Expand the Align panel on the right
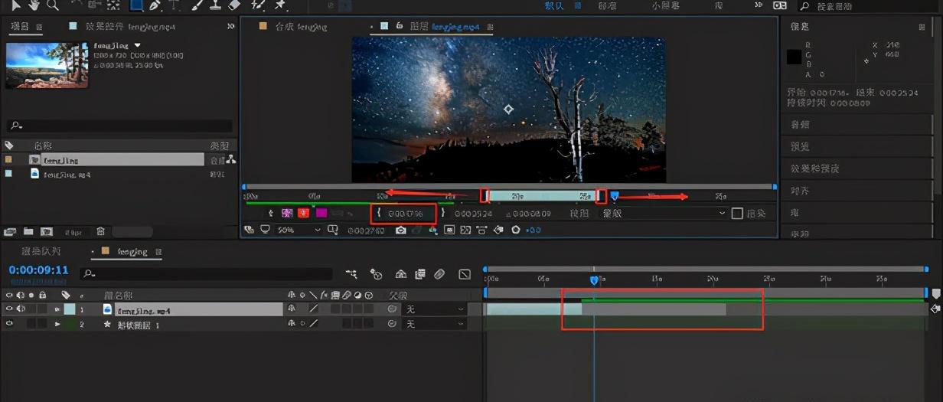 pos(800,191)
